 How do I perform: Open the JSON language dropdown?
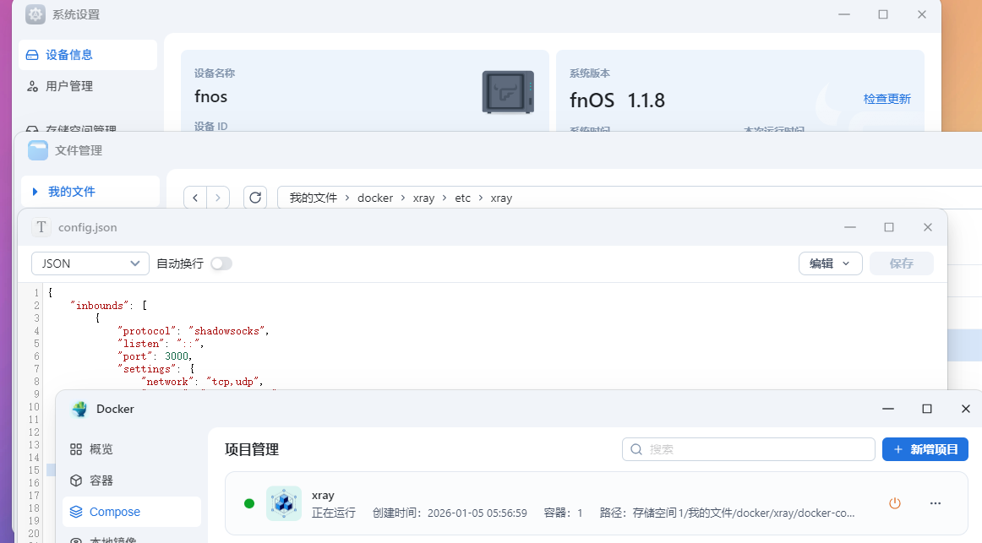tap(90, 263)
